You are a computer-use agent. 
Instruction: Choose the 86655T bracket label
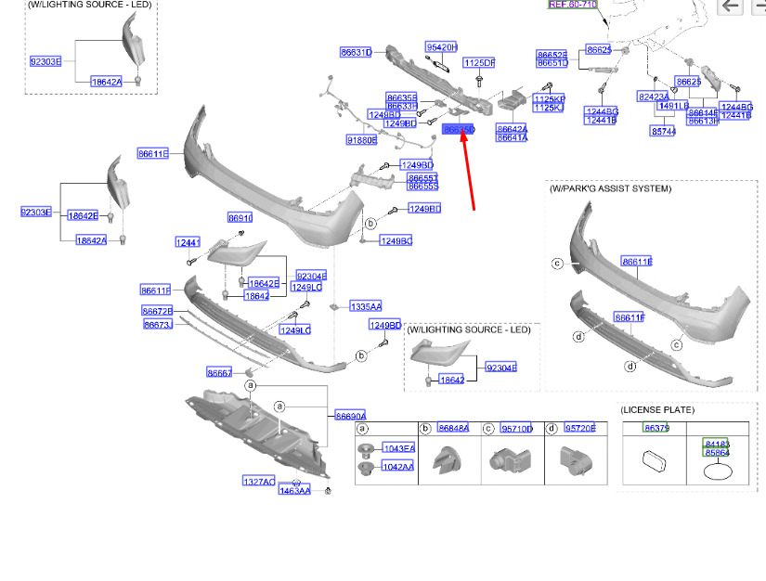coord(422,177)
